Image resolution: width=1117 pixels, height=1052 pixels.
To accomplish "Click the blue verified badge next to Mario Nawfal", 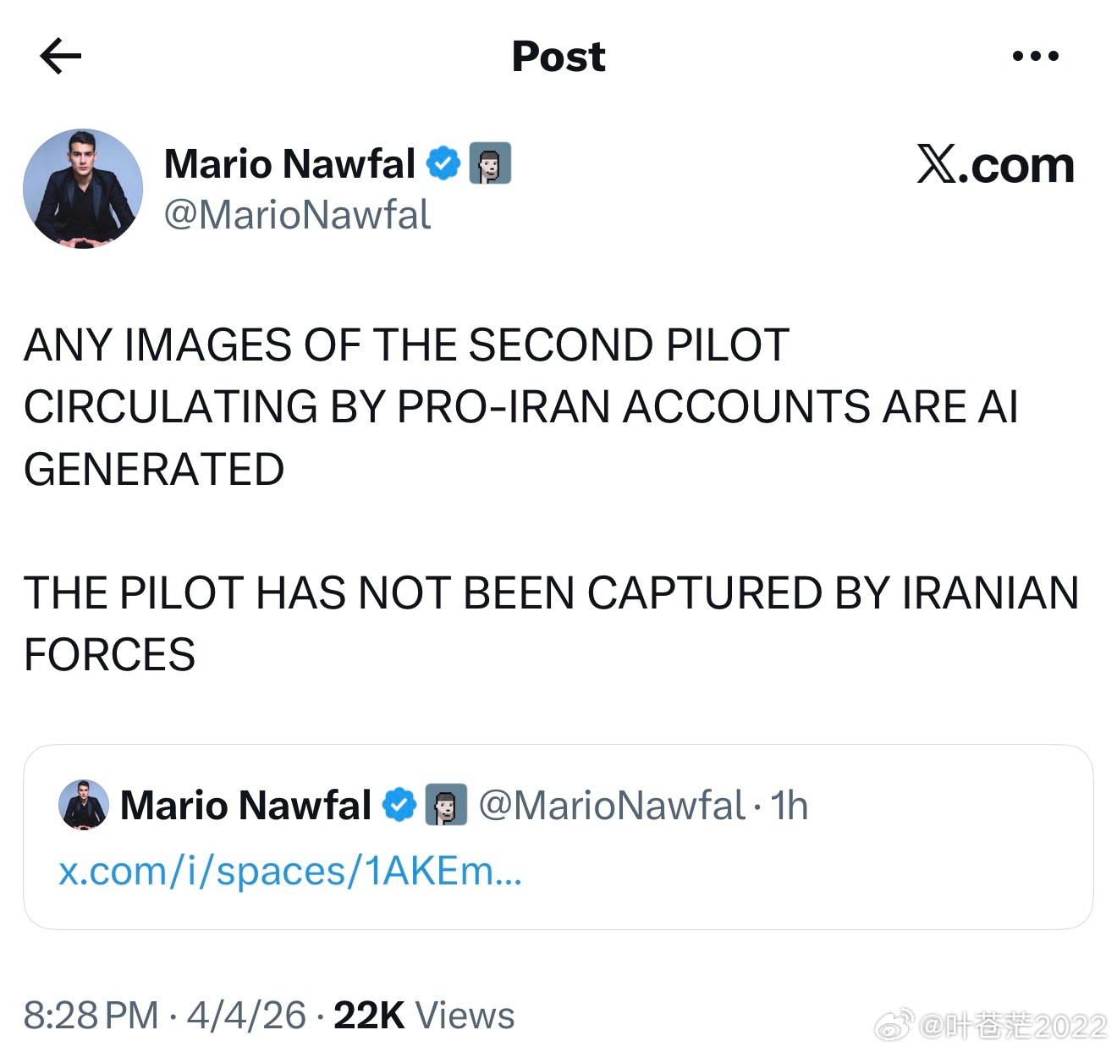I will click(x=443, y=162).
